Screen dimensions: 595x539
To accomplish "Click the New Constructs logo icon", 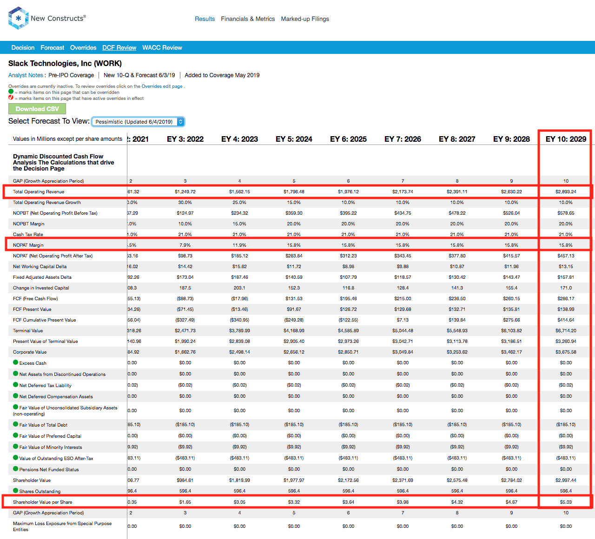I will (x=19, y=18).
